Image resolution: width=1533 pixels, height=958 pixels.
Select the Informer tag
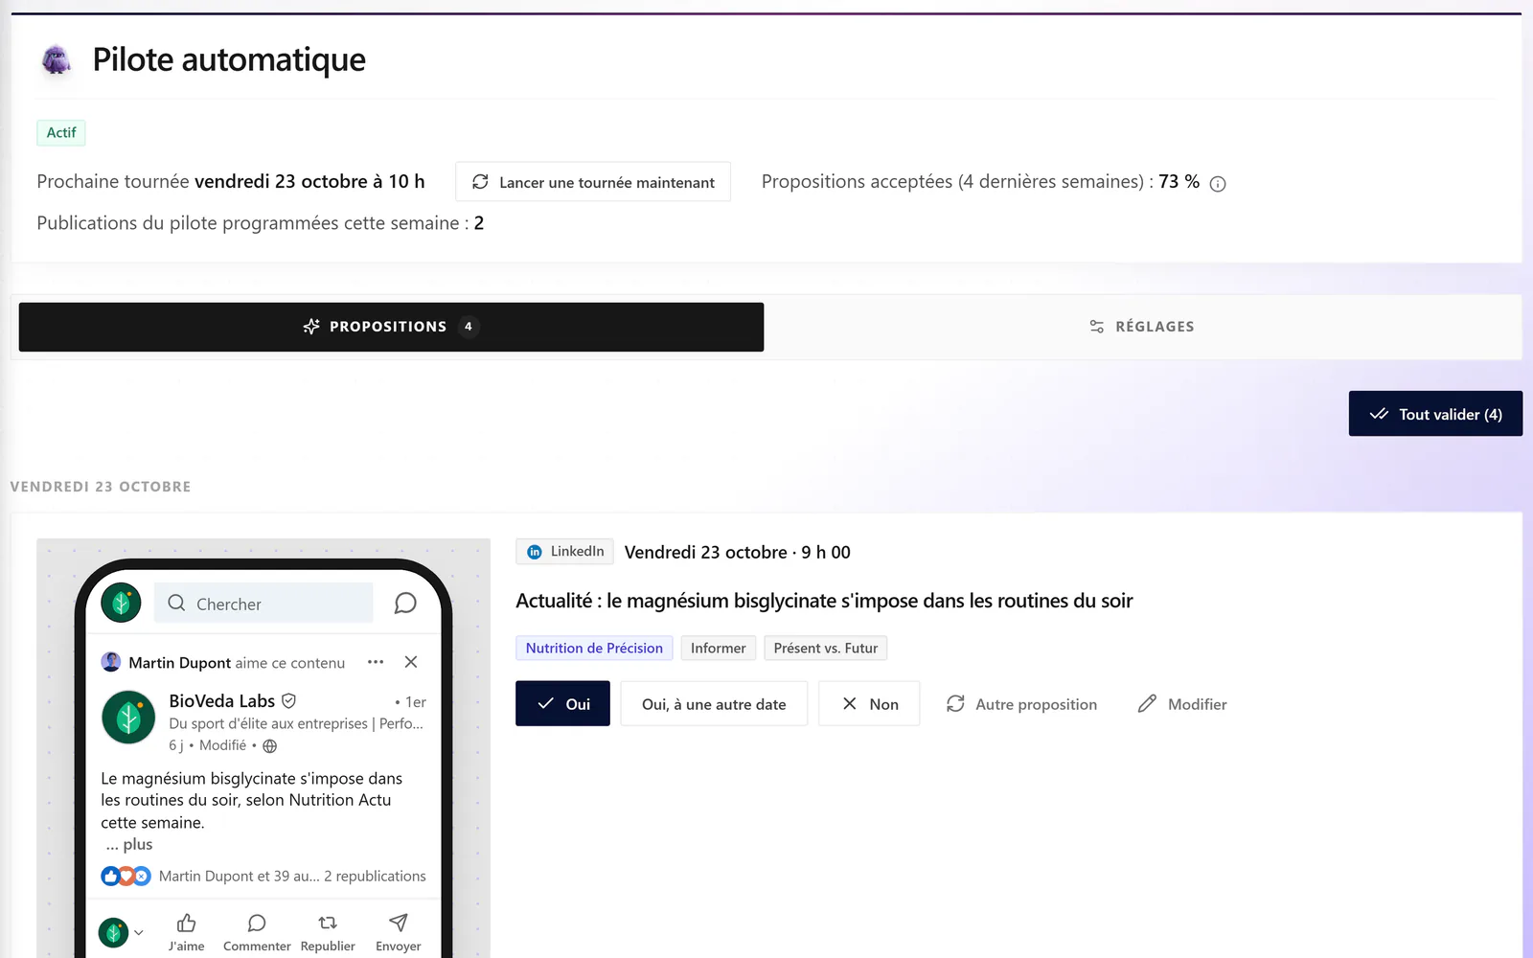click(719, 649)
